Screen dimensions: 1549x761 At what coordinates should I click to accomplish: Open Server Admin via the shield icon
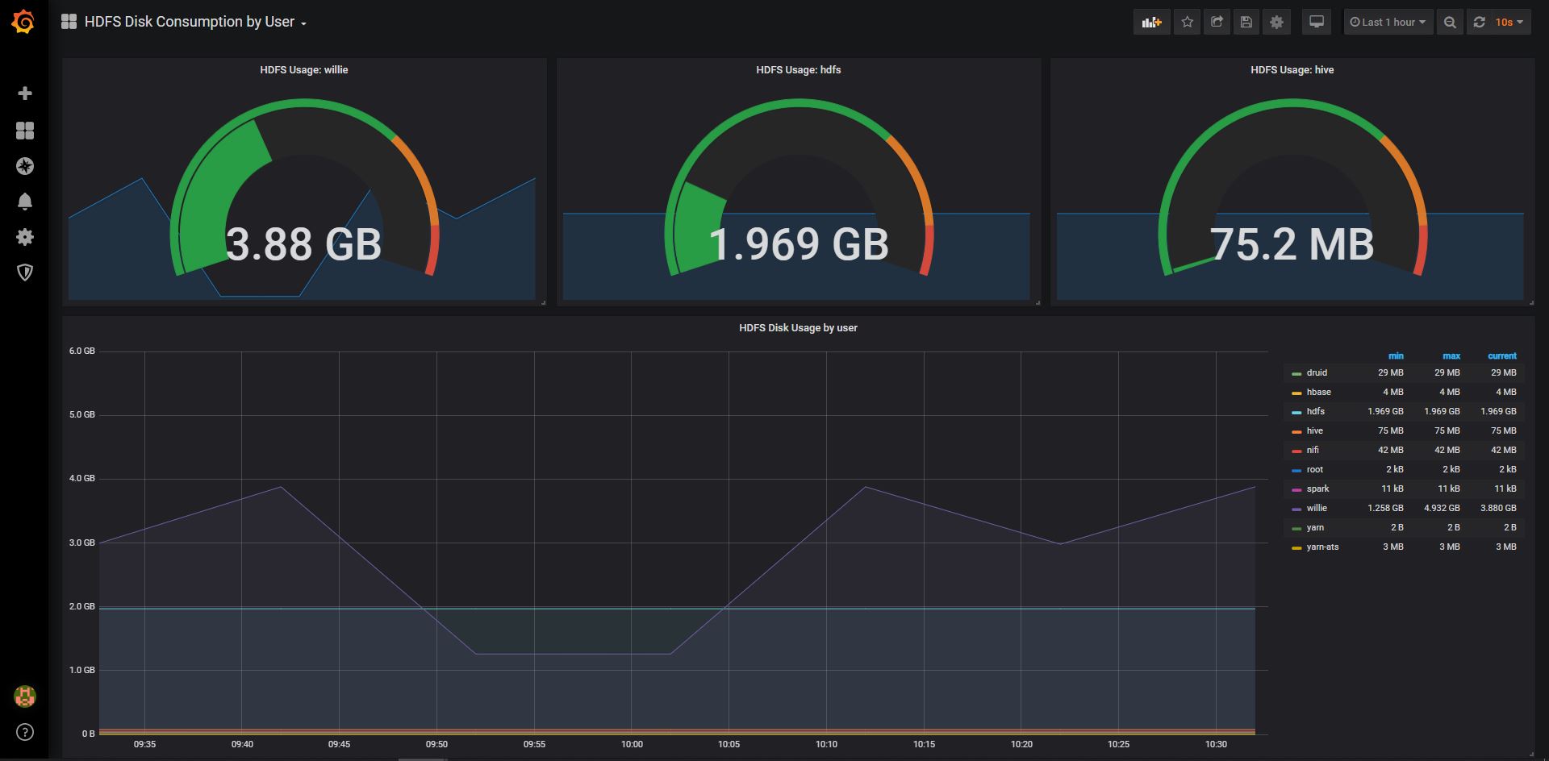click(x=25, y=272)
